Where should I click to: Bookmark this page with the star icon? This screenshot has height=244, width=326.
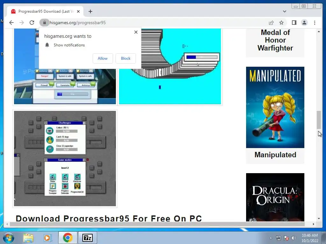(281, 23)
